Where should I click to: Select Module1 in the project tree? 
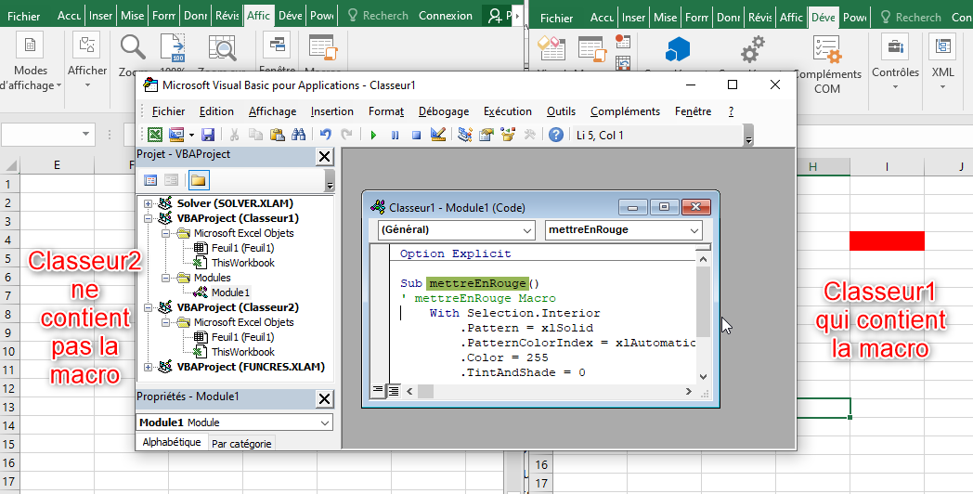[230, 292]
